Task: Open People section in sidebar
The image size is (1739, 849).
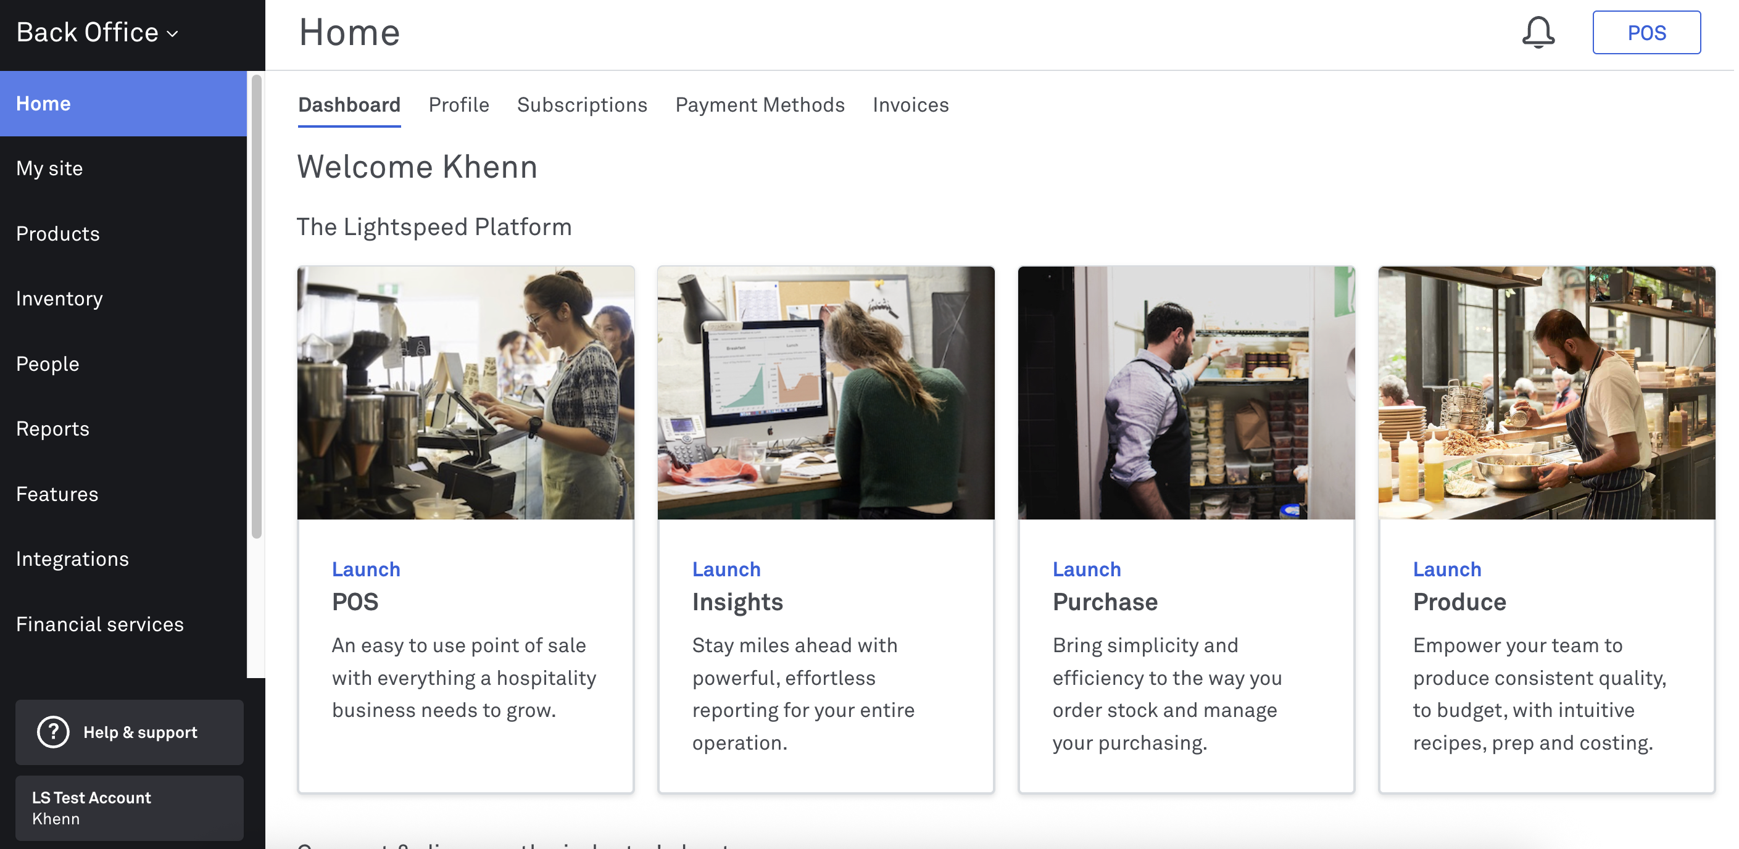Action: 123,364
